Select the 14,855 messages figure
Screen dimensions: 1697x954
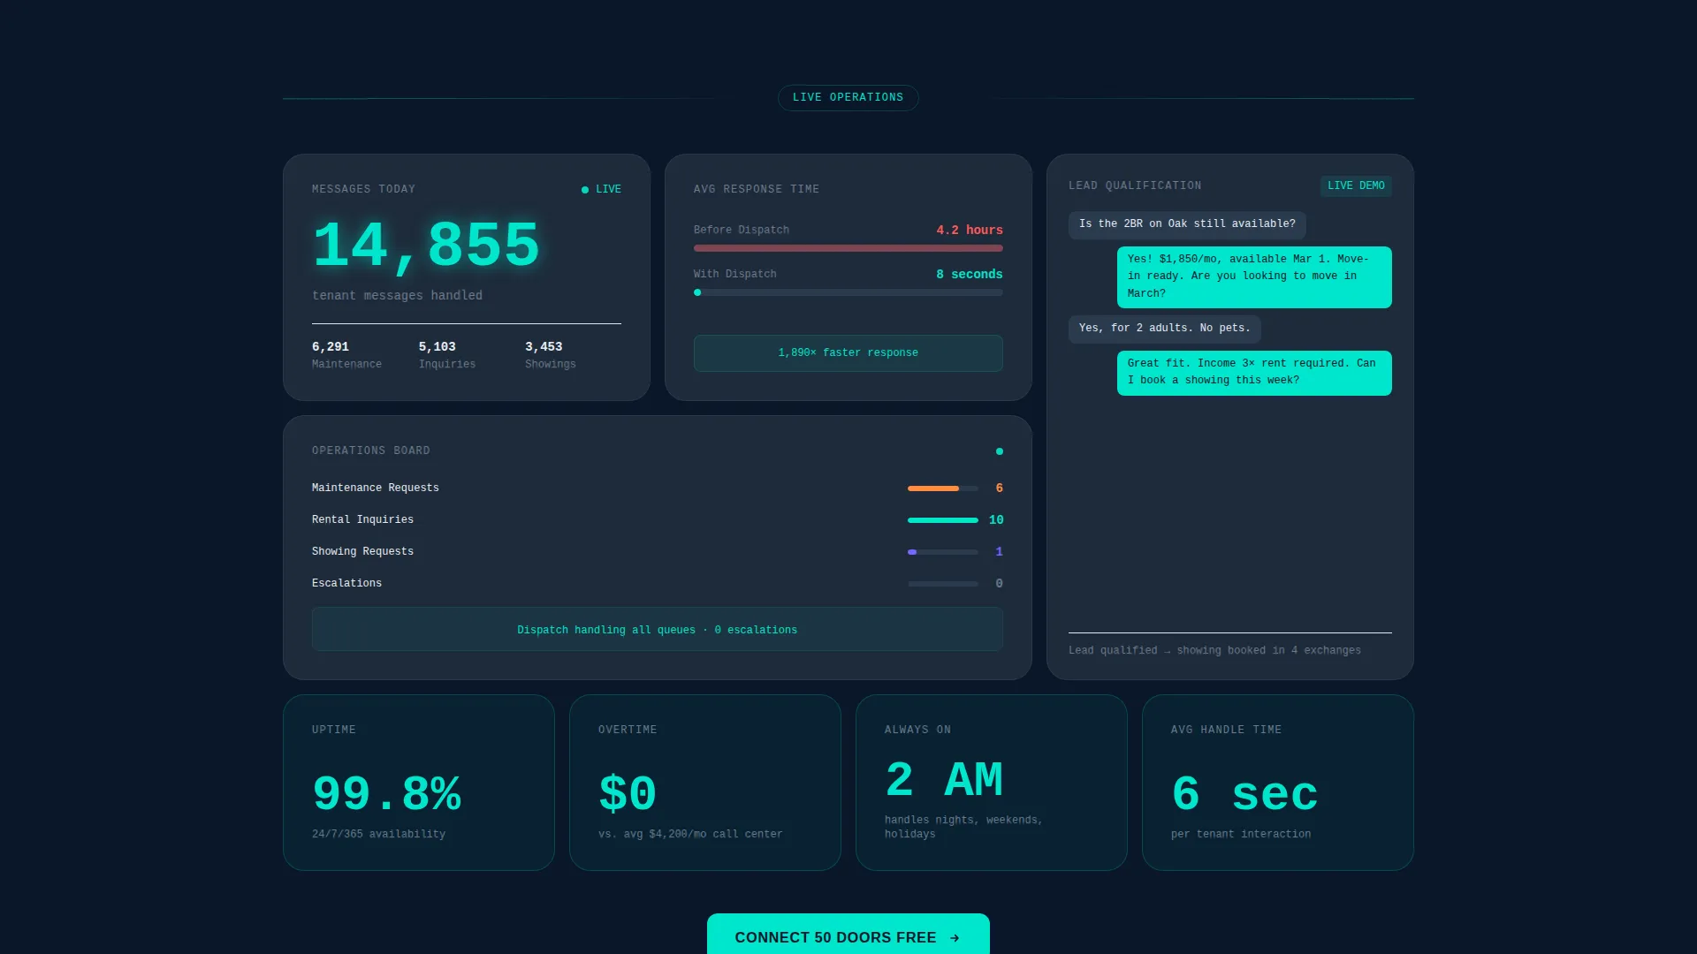[426, 245]
